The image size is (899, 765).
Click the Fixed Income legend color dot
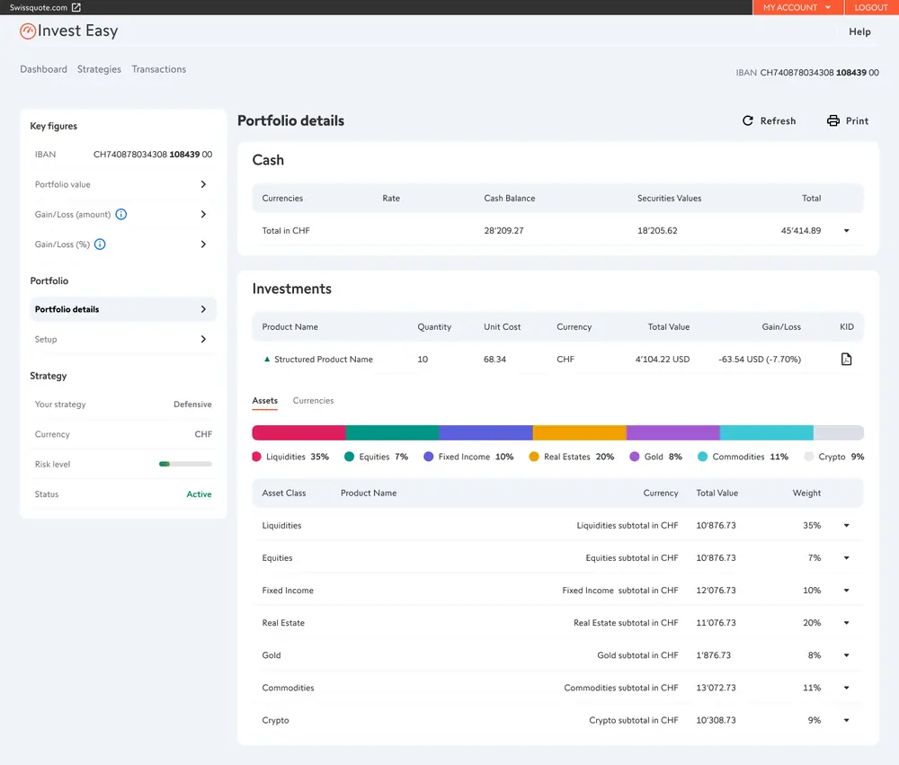coord(428,457)
